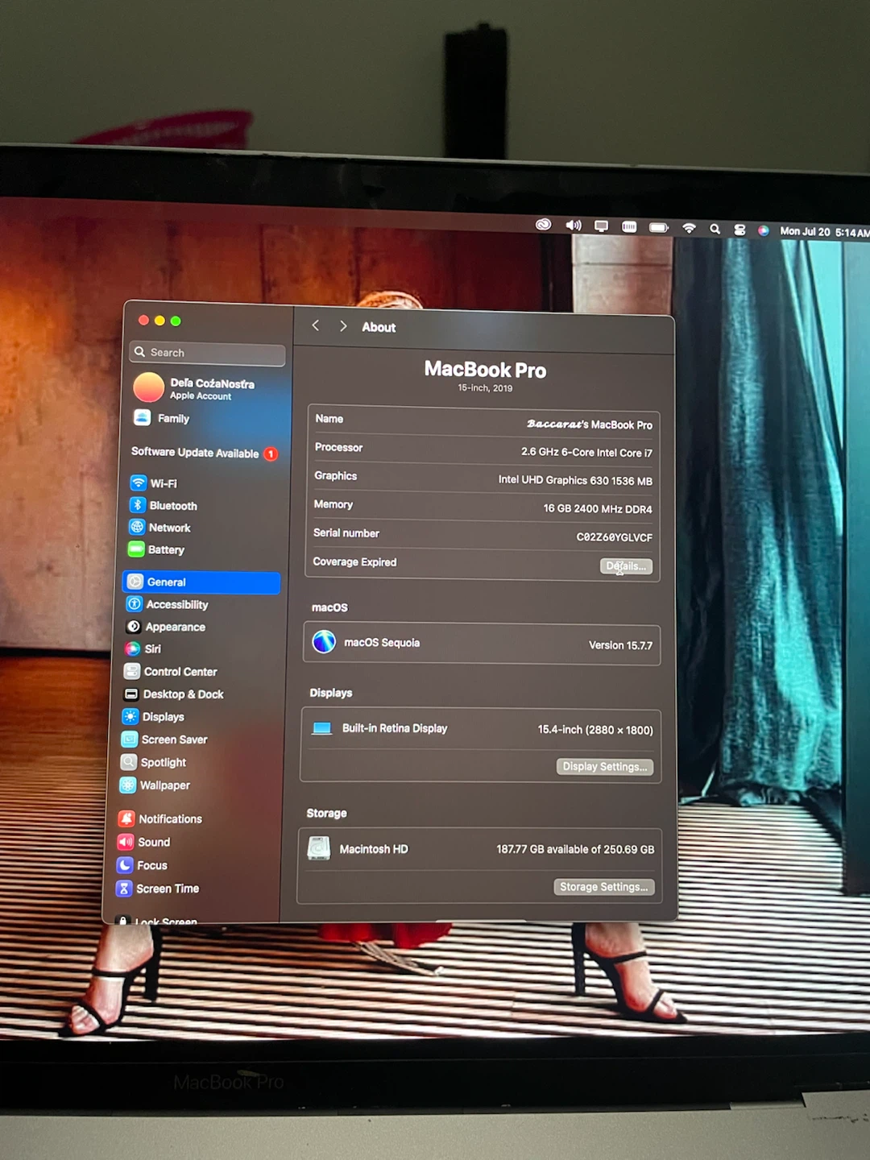Open Control Center from menu bar
Viewport: 870px width, 1160px height.
[739, 230]
